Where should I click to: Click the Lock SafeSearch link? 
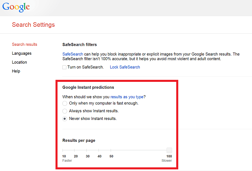coord(125,67)
